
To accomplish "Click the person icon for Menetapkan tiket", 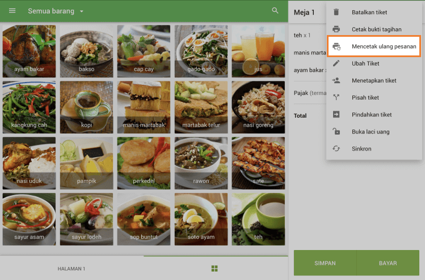I will pos(336,80).
